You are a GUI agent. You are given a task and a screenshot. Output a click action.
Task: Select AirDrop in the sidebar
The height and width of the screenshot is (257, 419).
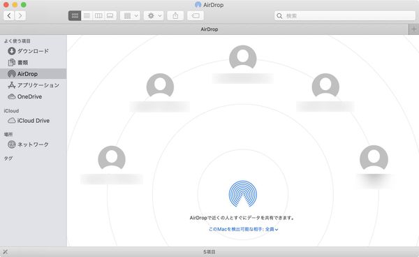(33, 74)
